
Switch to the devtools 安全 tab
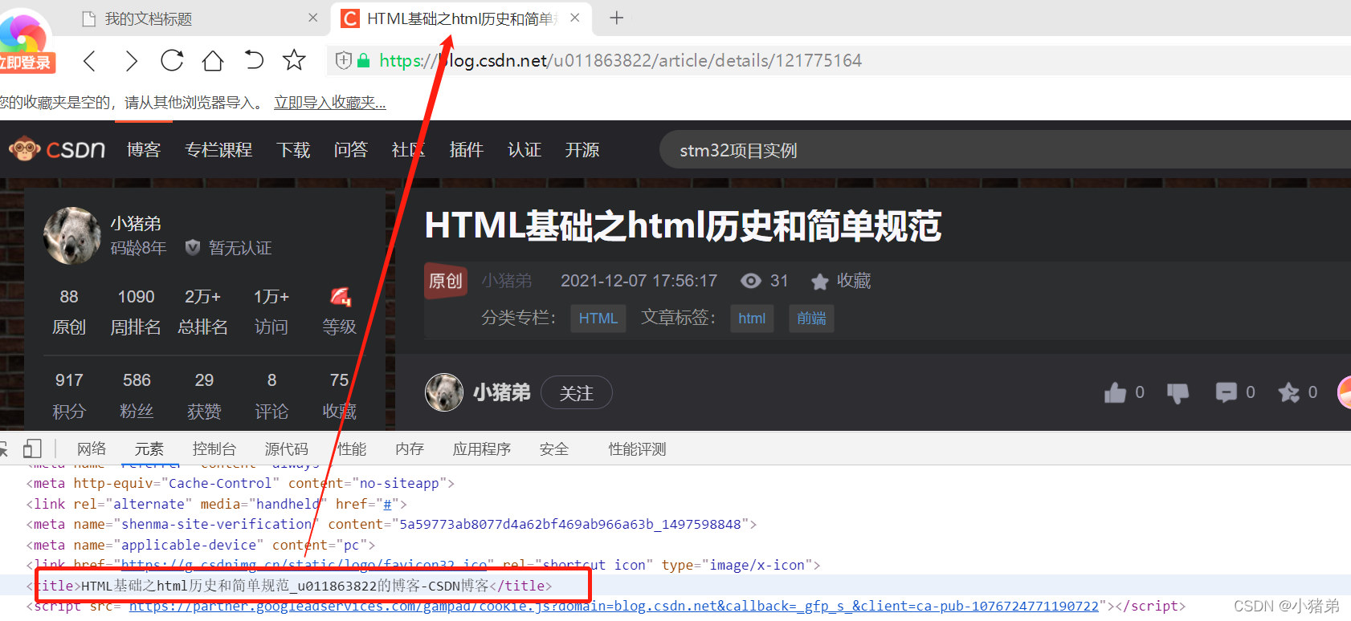[x=554, y=449]
